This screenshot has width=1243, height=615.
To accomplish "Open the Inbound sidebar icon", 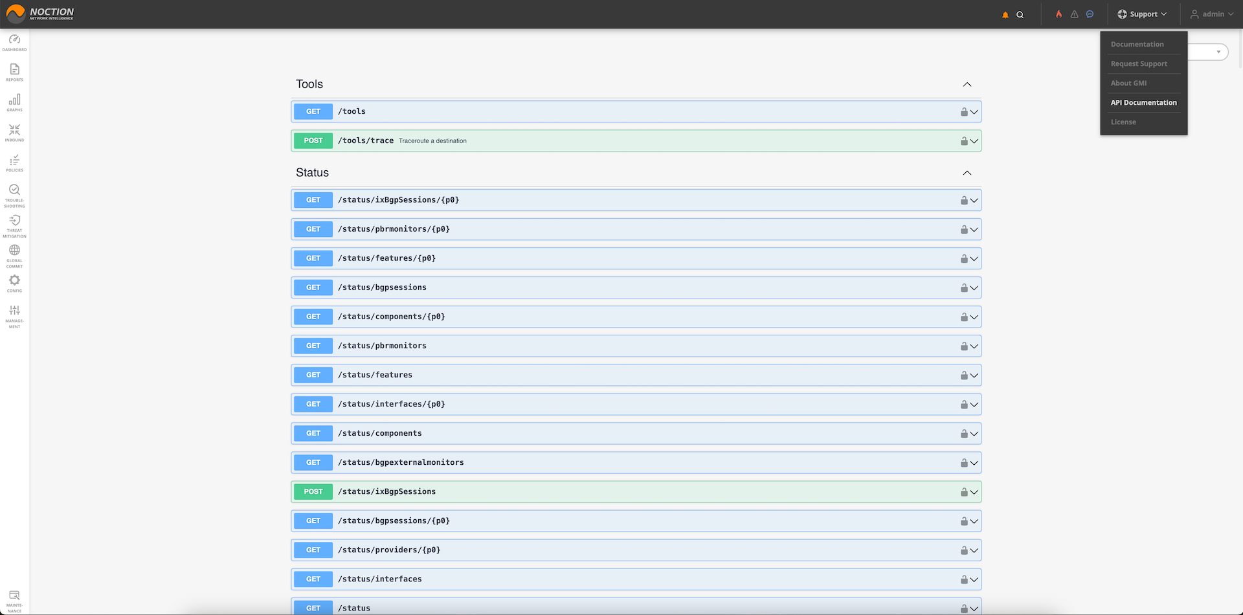I will pos(14,133).
